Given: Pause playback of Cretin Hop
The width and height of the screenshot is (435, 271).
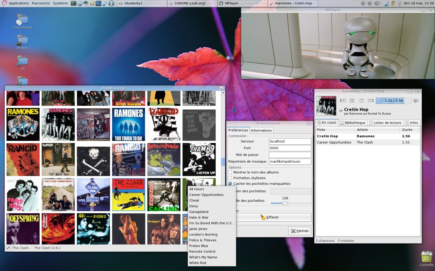Looking at the screenshot, I should click(352, 101).
